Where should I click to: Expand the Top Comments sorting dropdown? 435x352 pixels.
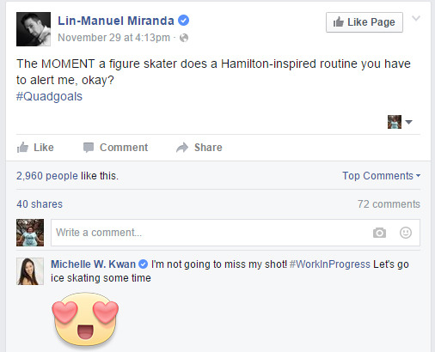(382, 176)
